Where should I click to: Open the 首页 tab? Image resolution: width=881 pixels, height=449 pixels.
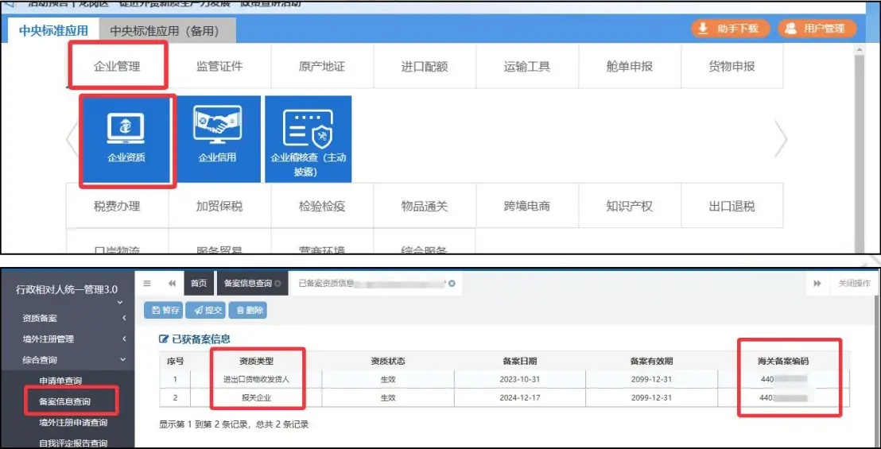click(198, 284)
